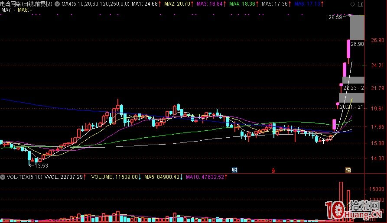Select the MA4(5,10,20,60,120,250,0,0) indicator label

tap(95, 4)
